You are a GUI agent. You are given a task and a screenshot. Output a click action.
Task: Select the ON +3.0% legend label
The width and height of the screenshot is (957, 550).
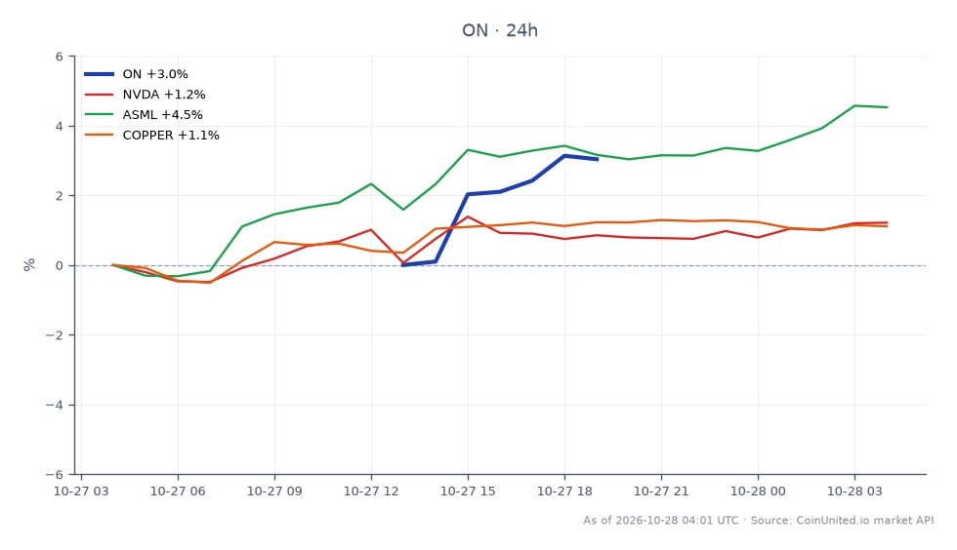tap(155, 74)
